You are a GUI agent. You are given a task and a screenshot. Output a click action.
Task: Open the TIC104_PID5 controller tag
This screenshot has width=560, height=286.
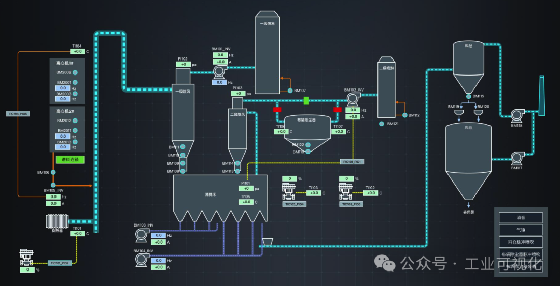pyautogui.click(x=18, y=113)
